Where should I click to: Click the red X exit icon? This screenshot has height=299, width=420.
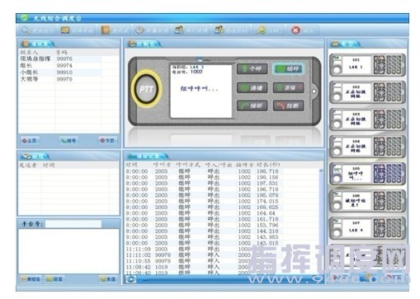tap(295, 30)
